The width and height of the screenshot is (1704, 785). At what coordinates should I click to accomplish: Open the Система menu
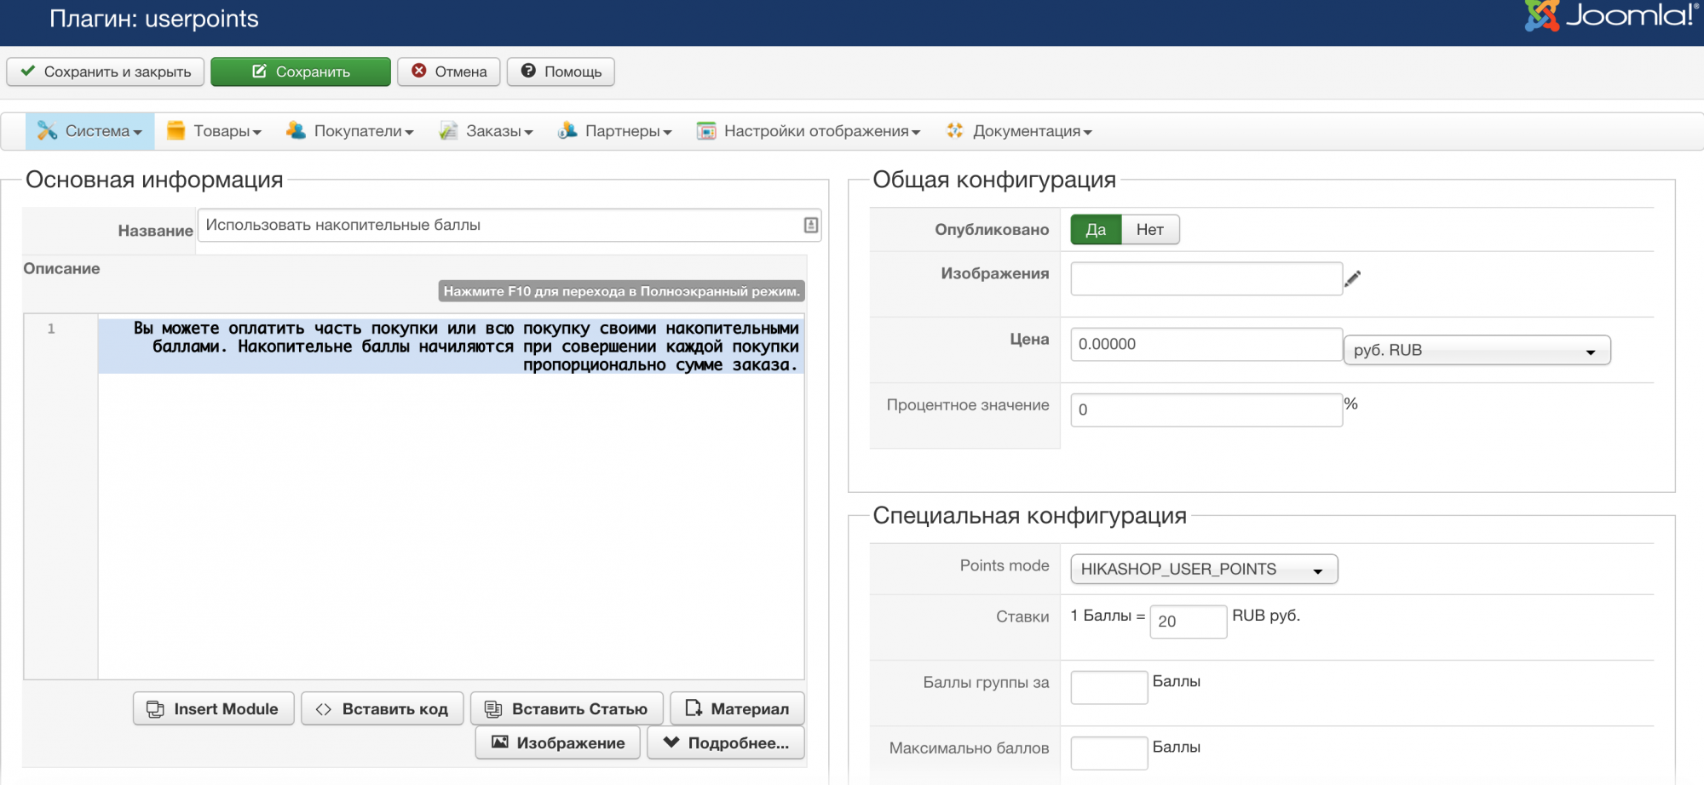(90, 131)
